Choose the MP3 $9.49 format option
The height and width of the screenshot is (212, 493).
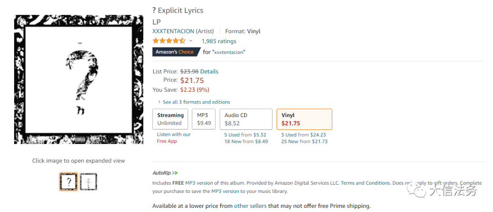click(x=204, y=119)
